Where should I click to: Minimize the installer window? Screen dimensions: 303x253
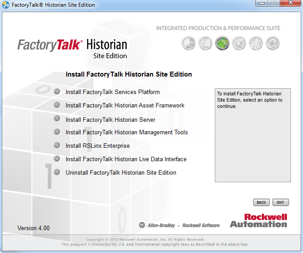[262, 3]
